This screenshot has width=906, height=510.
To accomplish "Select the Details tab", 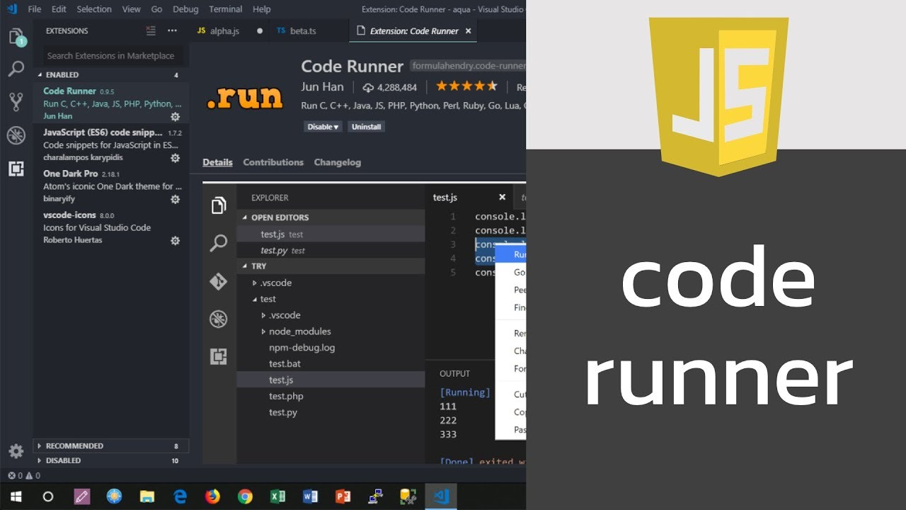I will 217,162.
